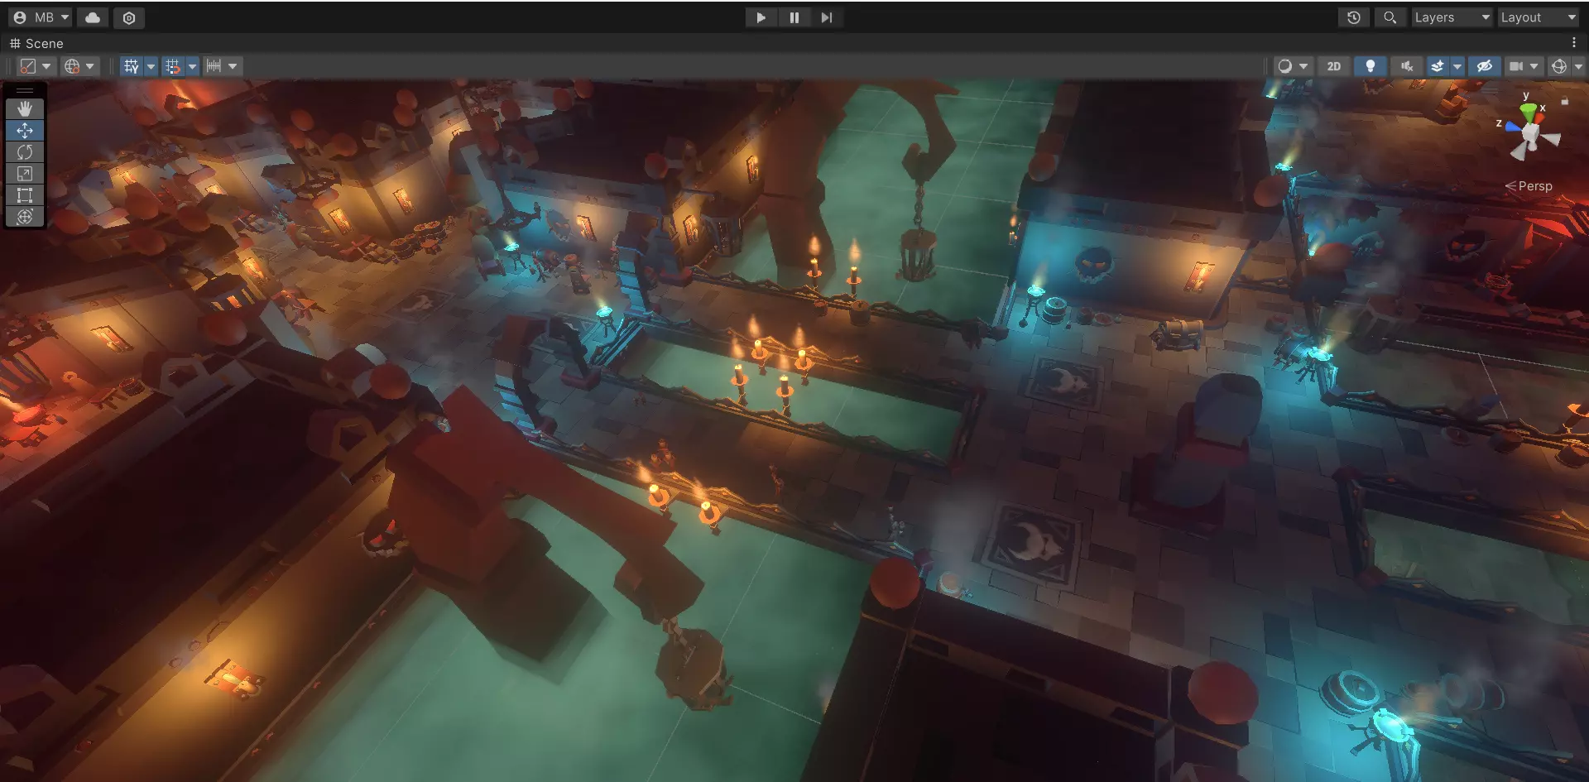Screen dimensions: 1589x782
Task: Toggle the gizmo rotation lock
Action: (x=1564, y=101)
